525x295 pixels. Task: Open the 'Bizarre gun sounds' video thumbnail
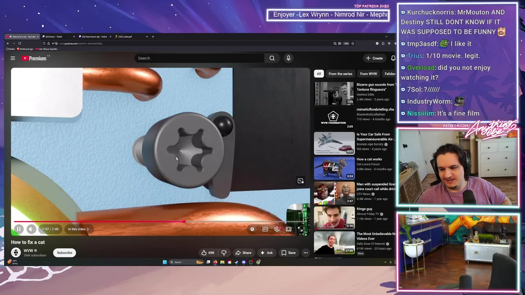[334, 93]
